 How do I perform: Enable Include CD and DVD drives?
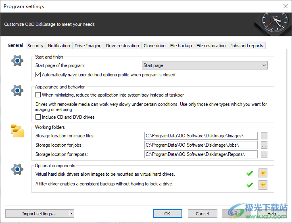[38, 117]
